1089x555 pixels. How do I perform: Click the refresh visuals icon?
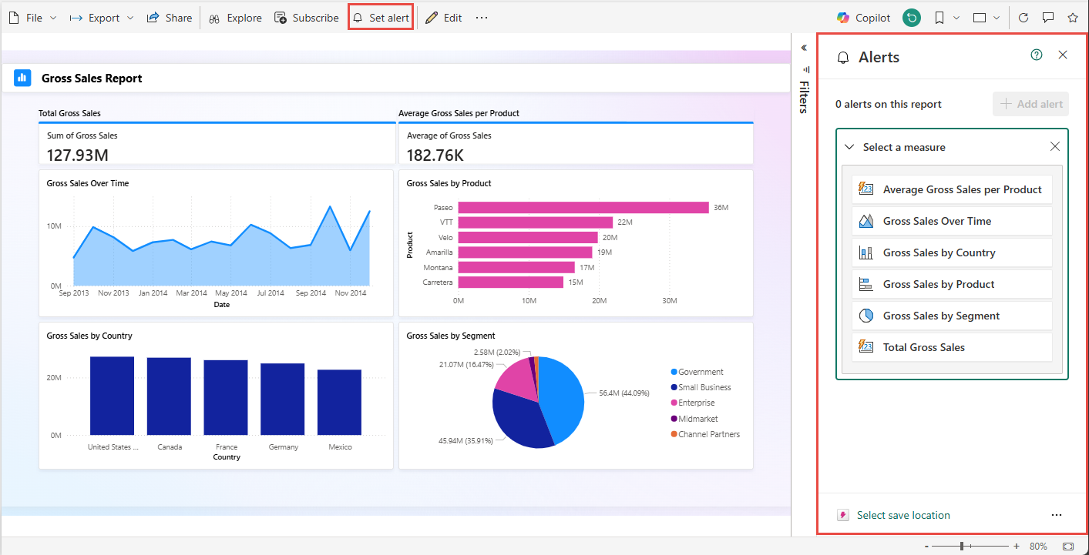[1023, 18]
